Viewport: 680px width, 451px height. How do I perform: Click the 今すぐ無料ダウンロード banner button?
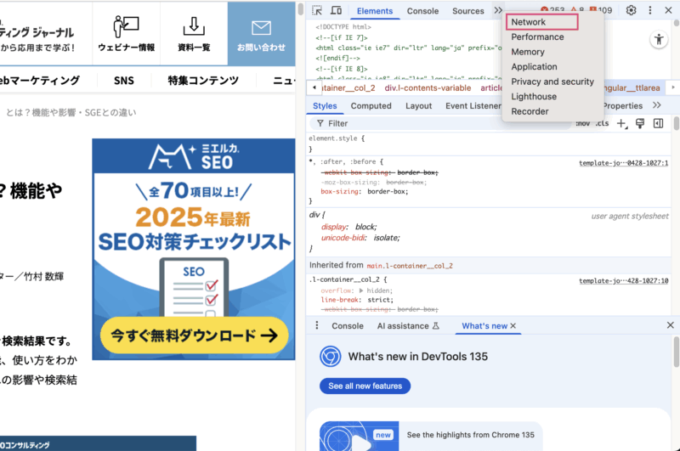[194, 335]
